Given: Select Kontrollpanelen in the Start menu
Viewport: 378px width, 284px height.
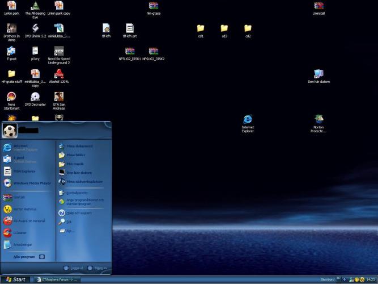Looking at the screenshot, I should point(79,193).
